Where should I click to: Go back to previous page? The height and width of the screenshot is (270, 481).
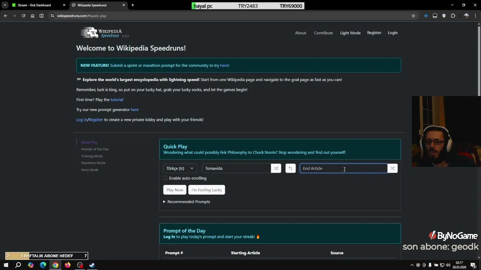tap(5, 16)
